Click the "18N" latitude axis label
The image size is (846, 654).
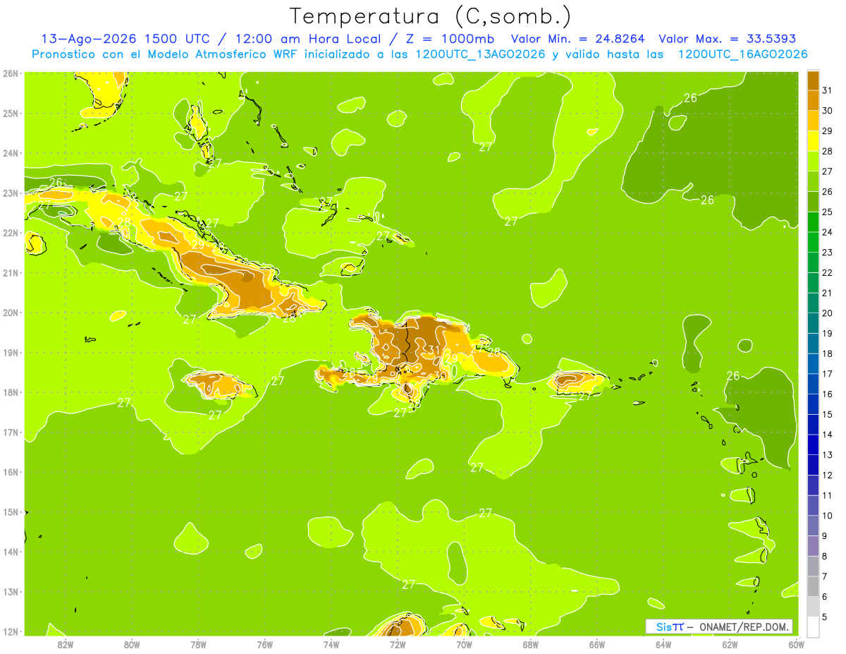pyautogui.click(x=11, y=392)
